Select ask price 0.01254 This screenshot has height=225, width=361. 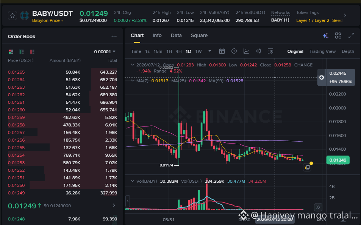click(x=16, y=155)
